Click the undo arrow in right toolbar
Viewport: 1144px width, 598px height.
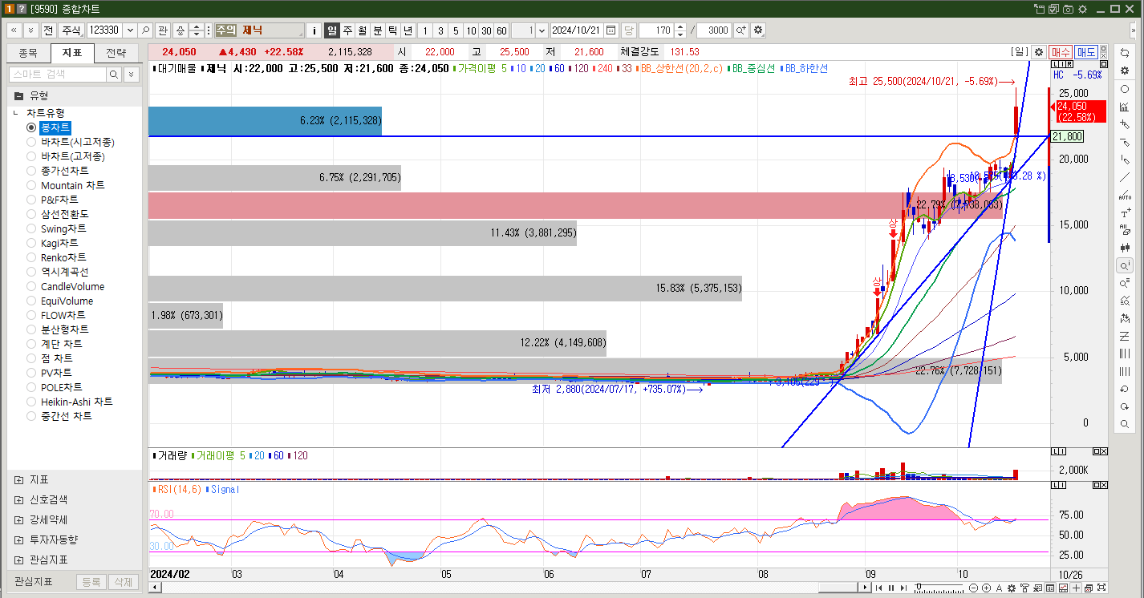point(1125,389)
